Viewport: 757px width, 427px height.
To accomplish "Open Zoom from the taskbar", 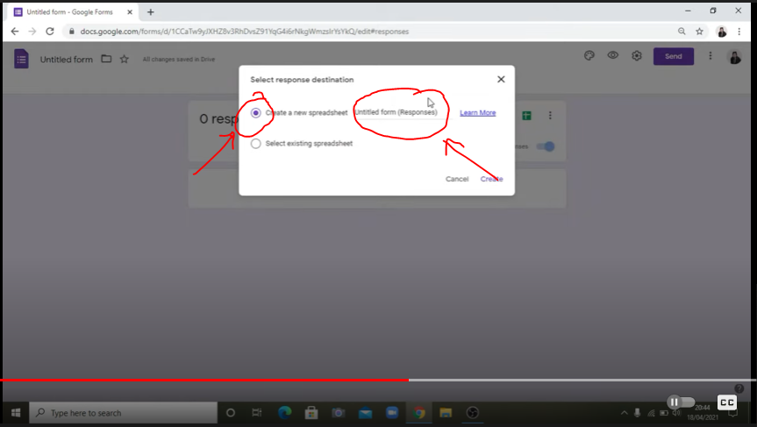I will click(x=392, y=413).
